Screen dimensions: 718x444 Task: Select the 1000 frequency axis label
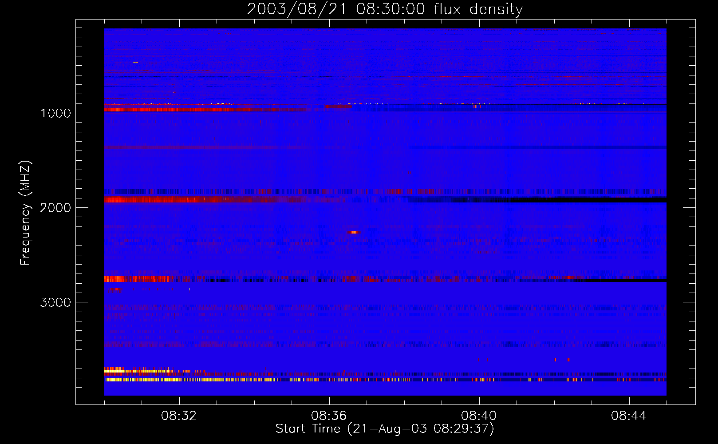55,113
